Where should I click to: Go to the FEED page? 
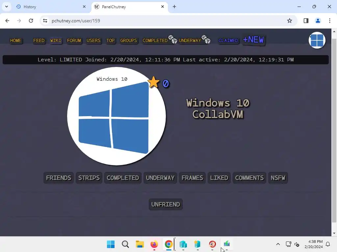click(x=39, y=40)
